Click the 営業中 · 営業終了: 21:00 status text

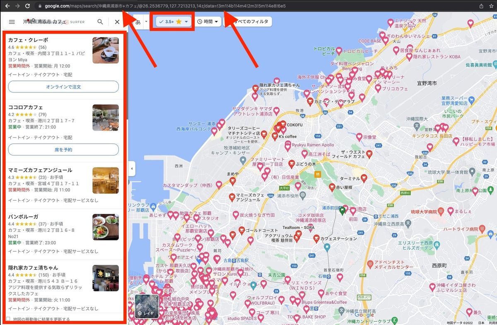[x=32, y=127]
